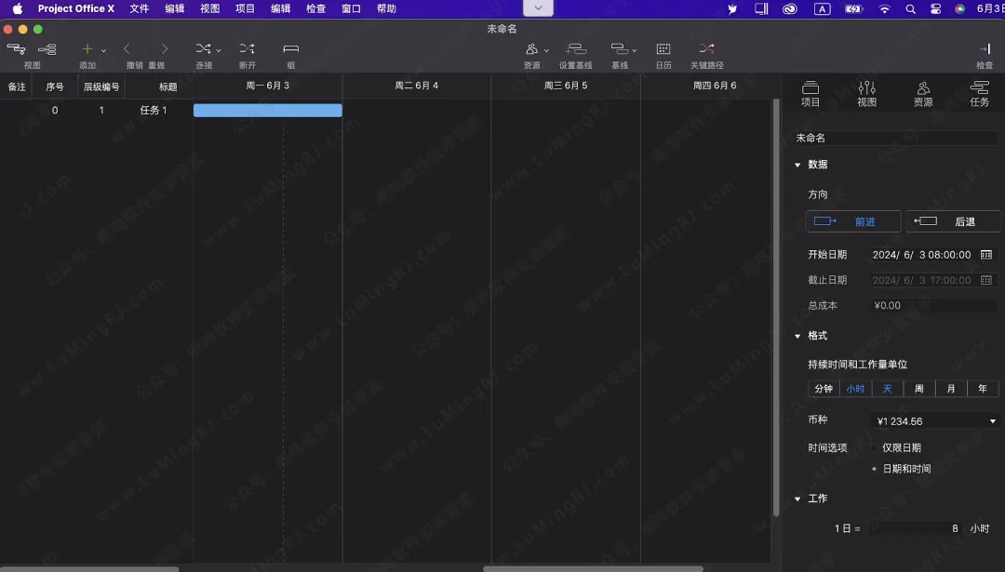This screenshot has height=572, width=1005.
Task: Switch to the 任务 inspector tab
Action: [979, 93]
